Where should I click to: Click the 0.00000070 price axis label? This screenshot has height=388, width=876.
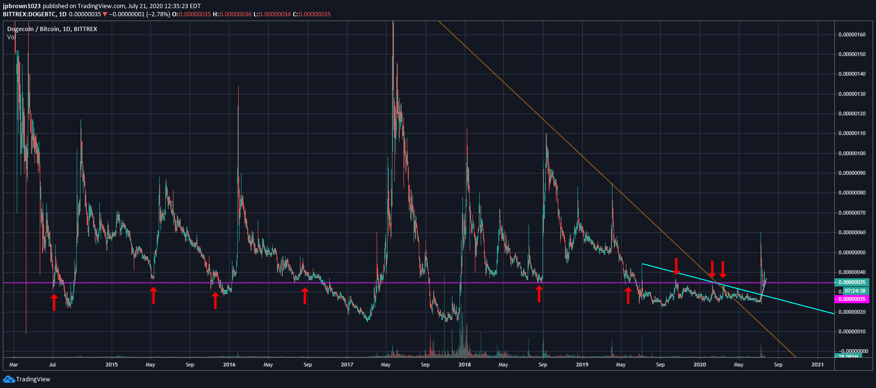[852, 213]
